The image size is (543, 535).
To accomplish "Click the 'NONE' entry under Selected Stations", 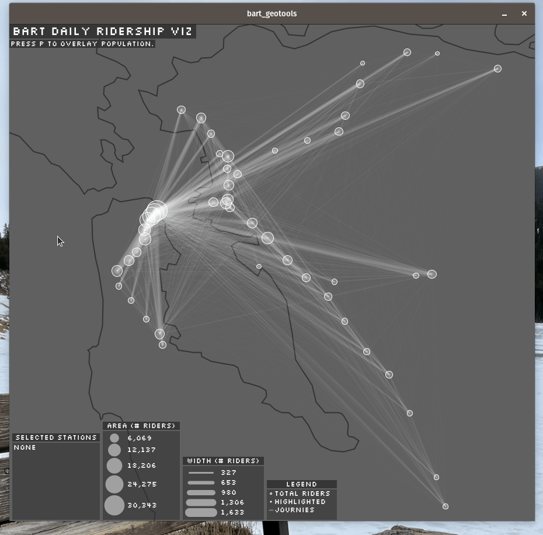I will click(25, 447).
